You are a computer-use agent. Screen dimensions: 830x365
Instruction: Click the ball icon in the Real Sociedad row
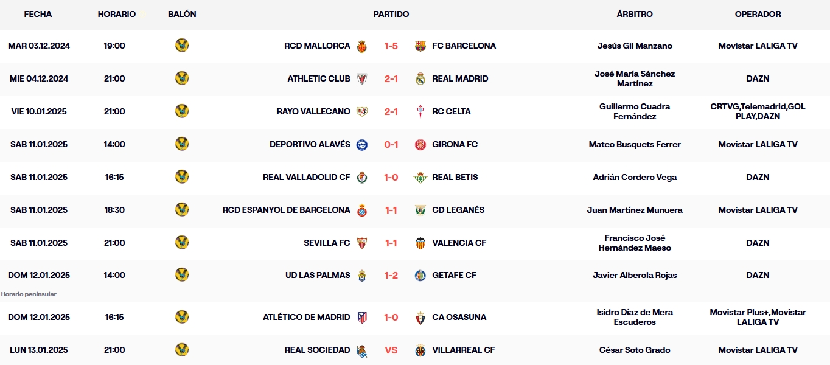pos(182,350)
